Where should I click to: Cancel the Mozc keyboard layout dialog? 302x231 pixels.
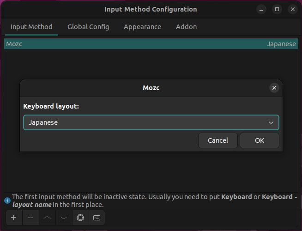tap(218, 140)
